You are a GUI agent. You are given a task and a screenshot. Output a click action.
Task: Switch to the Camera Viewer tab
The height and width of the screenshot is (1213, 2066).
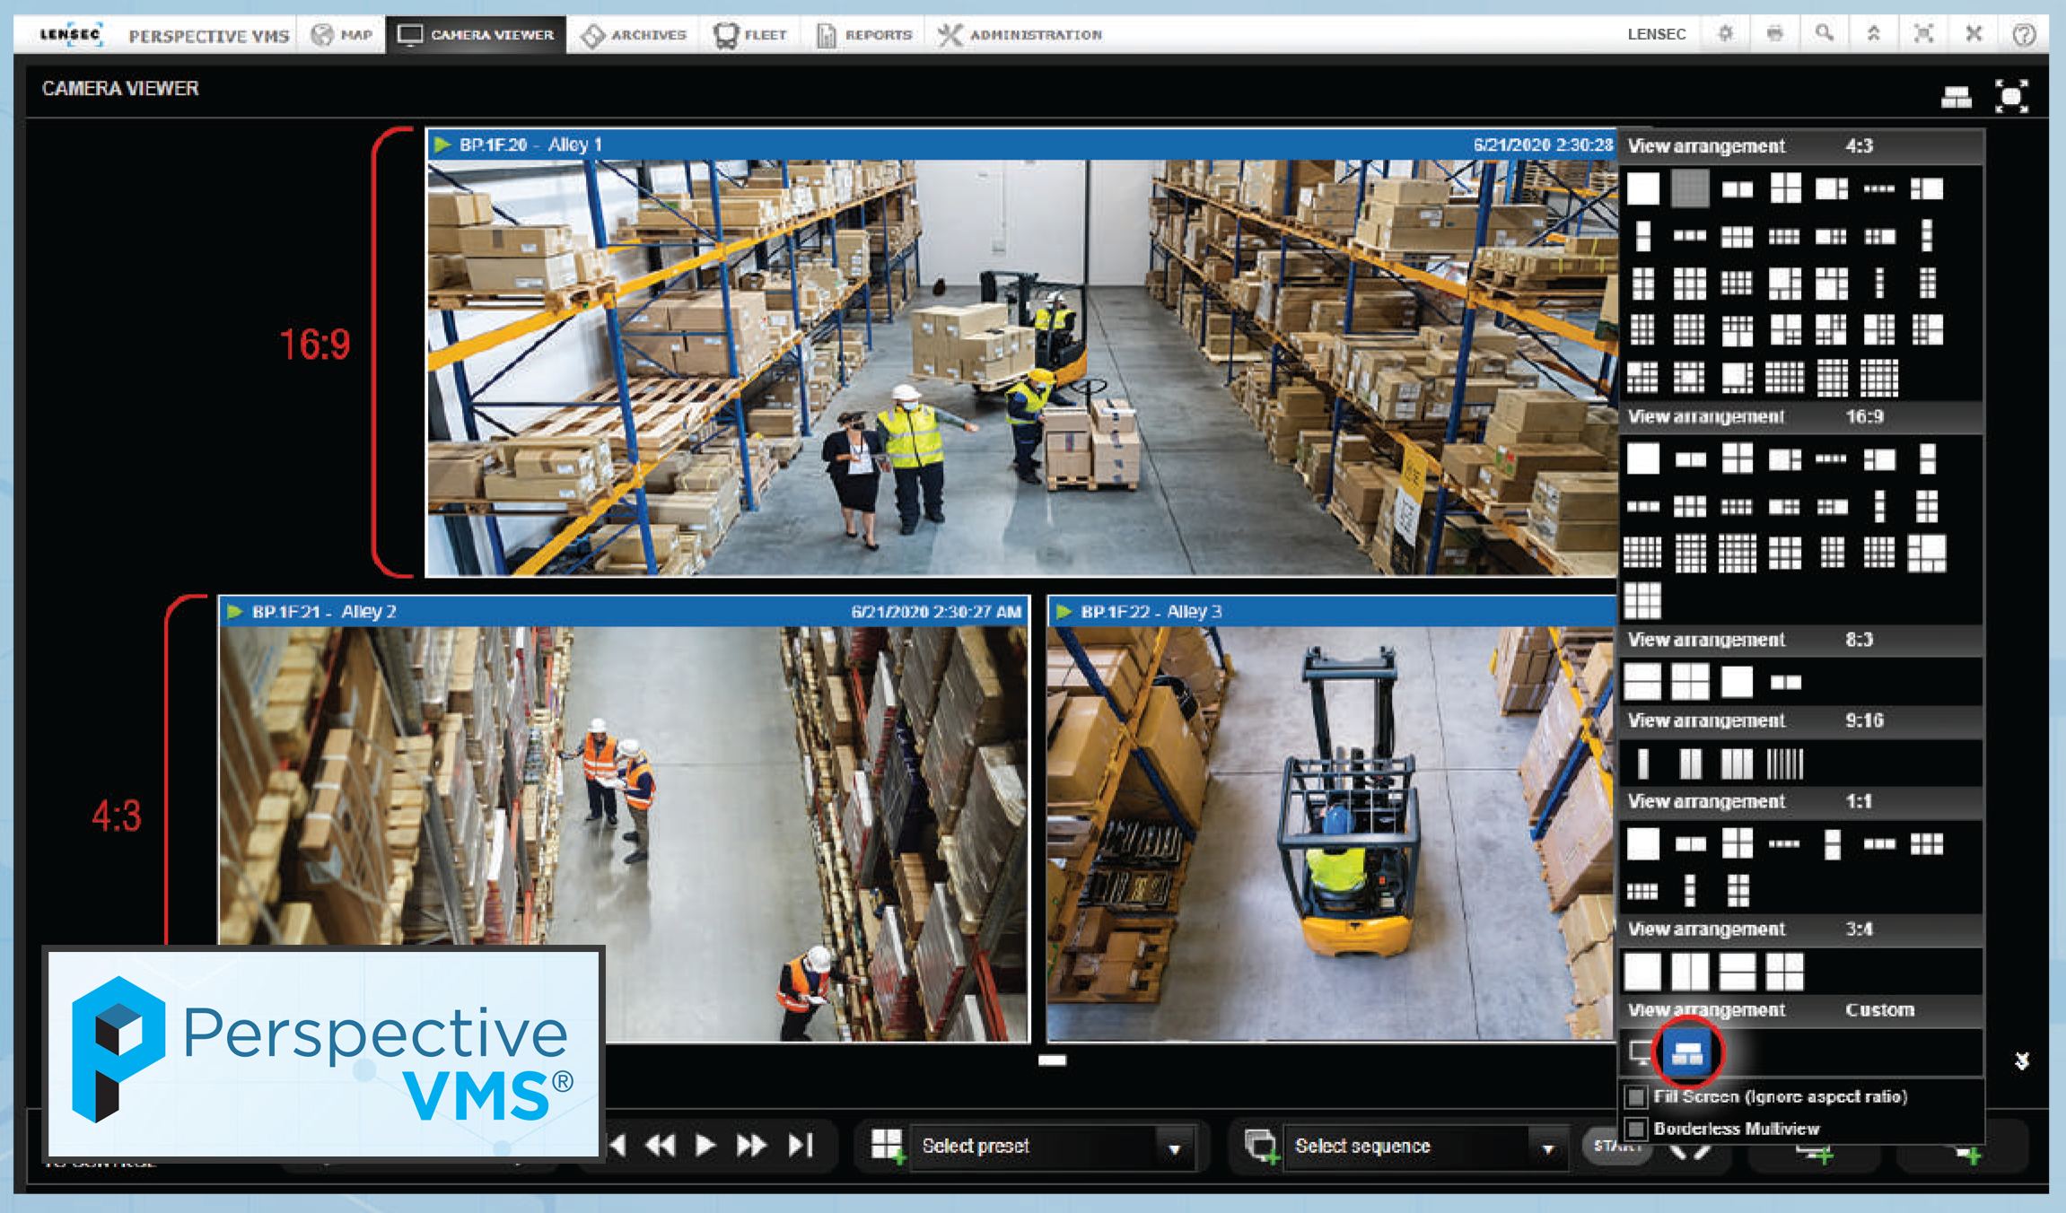pyautogui.click(x=476, y=35)
